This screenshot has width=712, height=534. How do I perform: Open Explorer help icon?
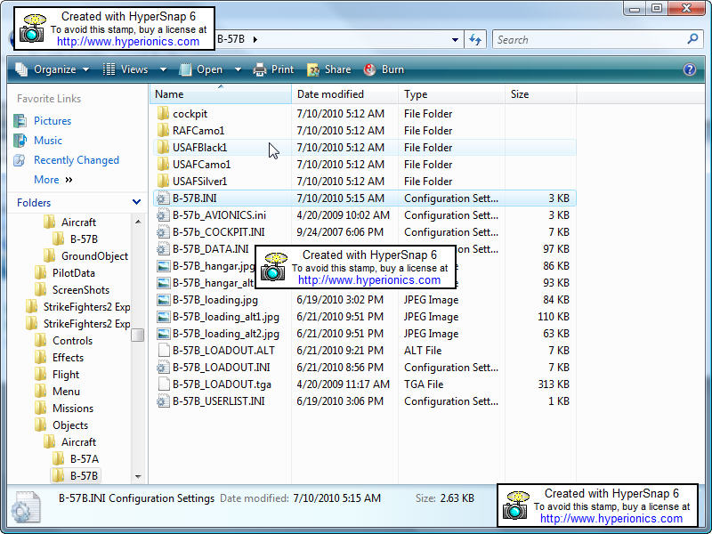click(689, 69)
